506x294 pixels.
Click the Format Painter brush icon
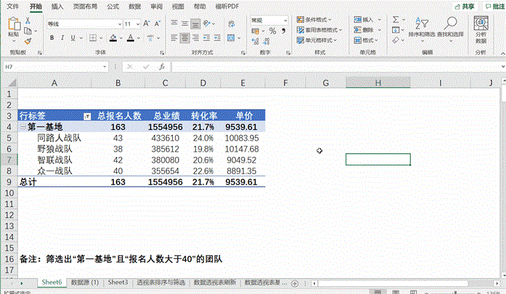(28, 42)
